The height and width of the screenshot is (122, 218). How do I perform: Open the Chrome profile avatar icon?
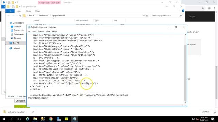point(209,8)
